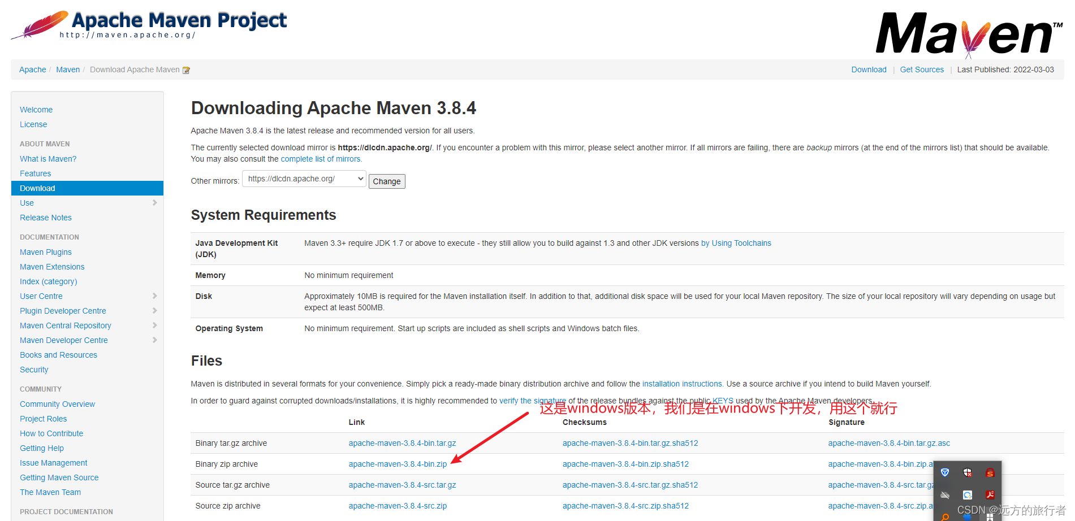Open the apache-maven-3.8.4-bin.tar.gz.sha512 checksum
This screenshot has width=1075, height=521.
click(x=631, y=443)
